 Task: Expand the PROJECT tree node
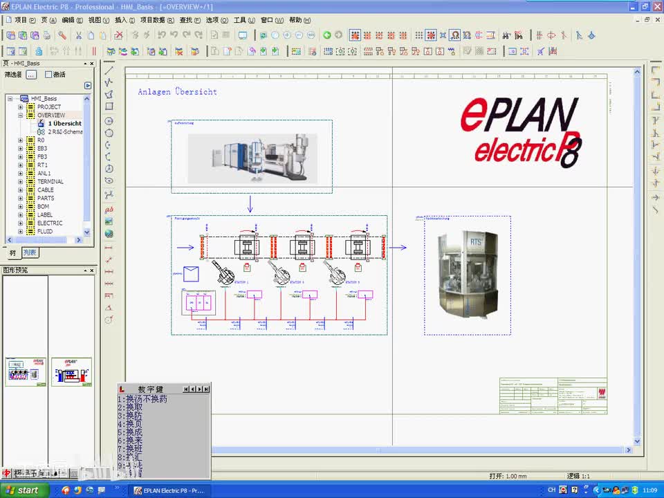(x=20, y=107)
